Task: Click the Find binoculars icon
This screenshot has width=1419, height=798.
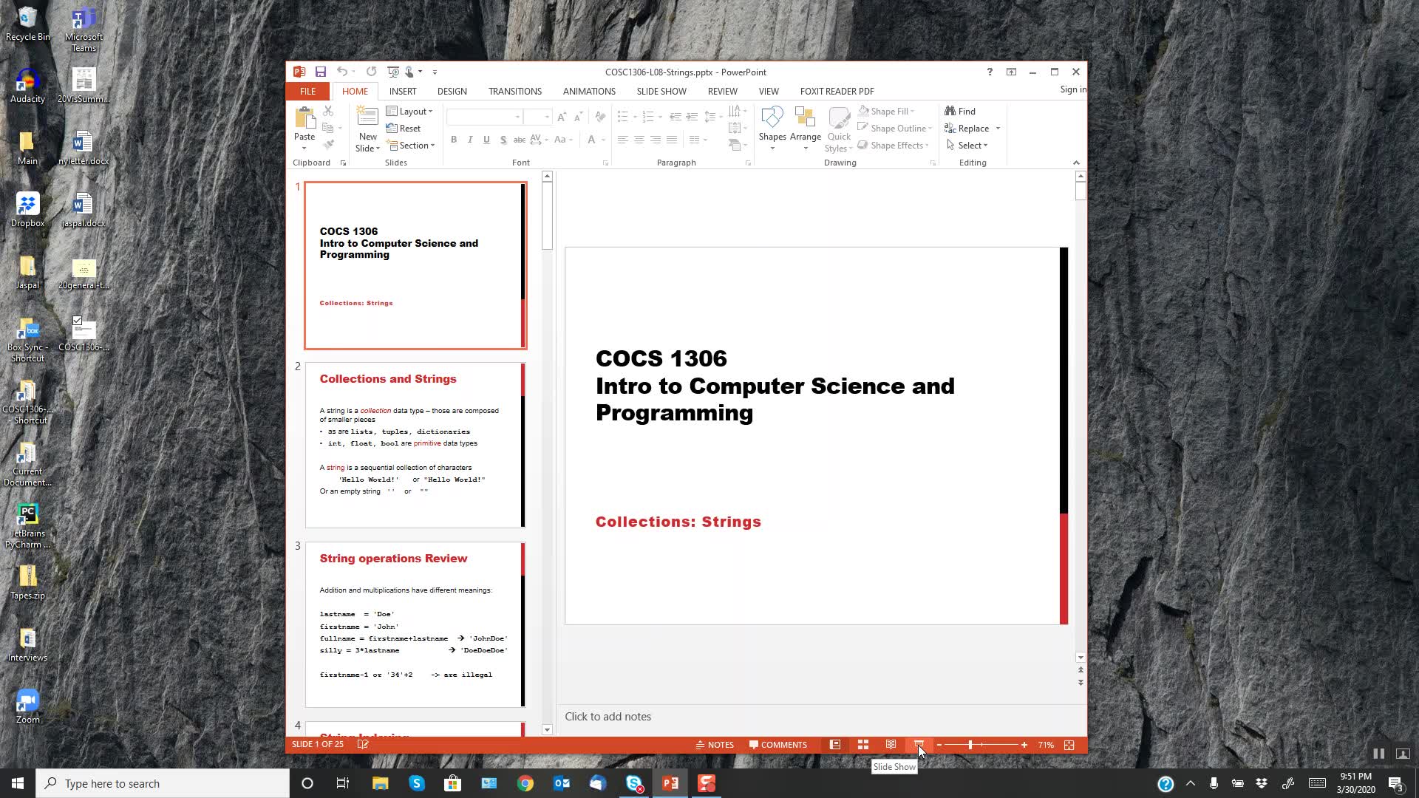Action: point(950,111)
